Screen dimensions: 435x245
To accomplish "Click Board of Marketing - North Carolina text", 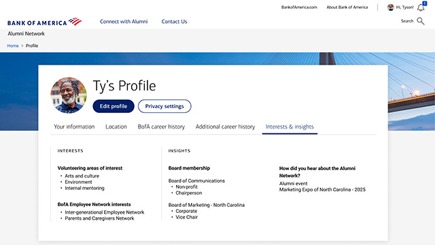I will 207,205.
